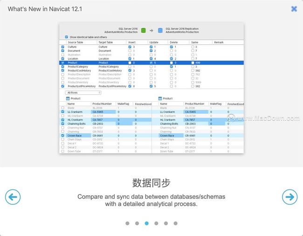The height and width of the screenshot is (236, 303).
Task: Toggle the Document source table row checkbox
Action: 62,51
